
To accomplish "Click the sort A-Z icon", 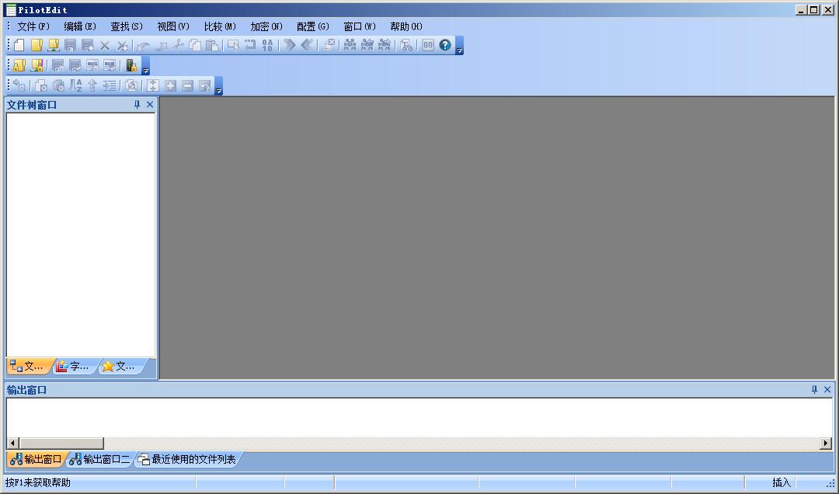I will pos(76,85).
